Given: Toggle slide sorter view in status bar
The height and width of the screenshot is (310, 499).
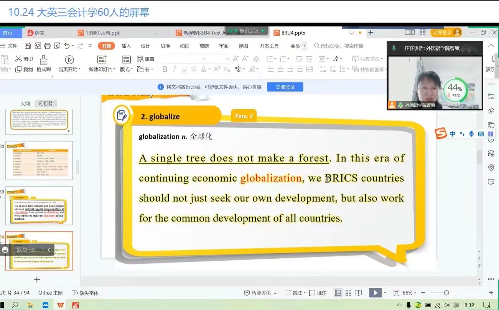Looking at the screenshot, I should pos(348,293).
